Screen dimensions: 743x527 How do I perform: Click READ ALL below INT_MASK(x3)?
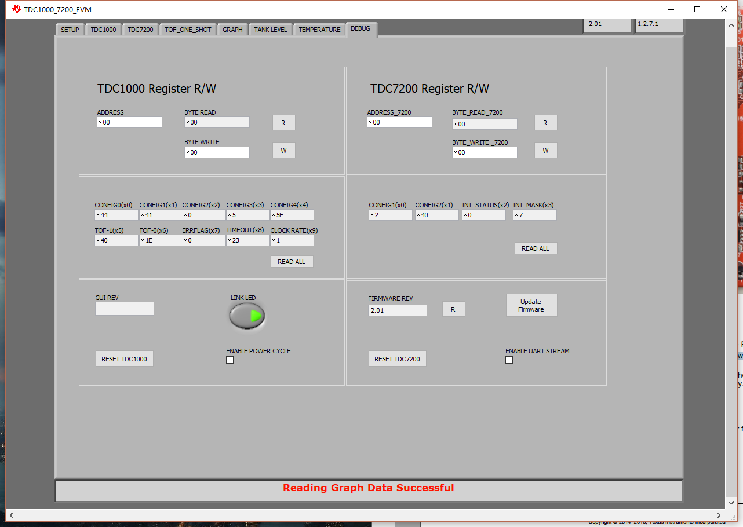tap(536, 248)
